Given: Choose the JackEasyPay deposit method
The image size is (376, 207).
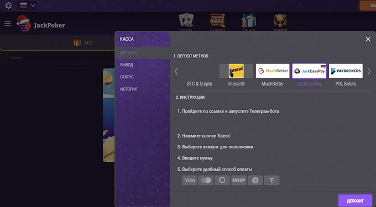Looking at the screenshot, I should pyautogui.click(x=309, y=71).
